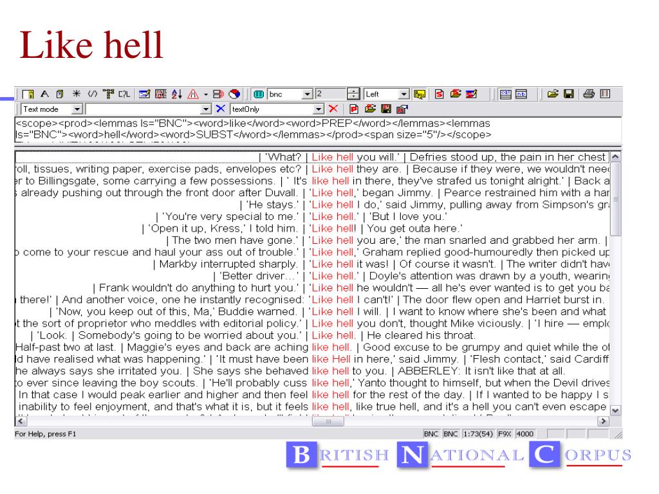Viewport: 659px width, 494px height.
Task: Click the red S document icon
Action: 439,94
